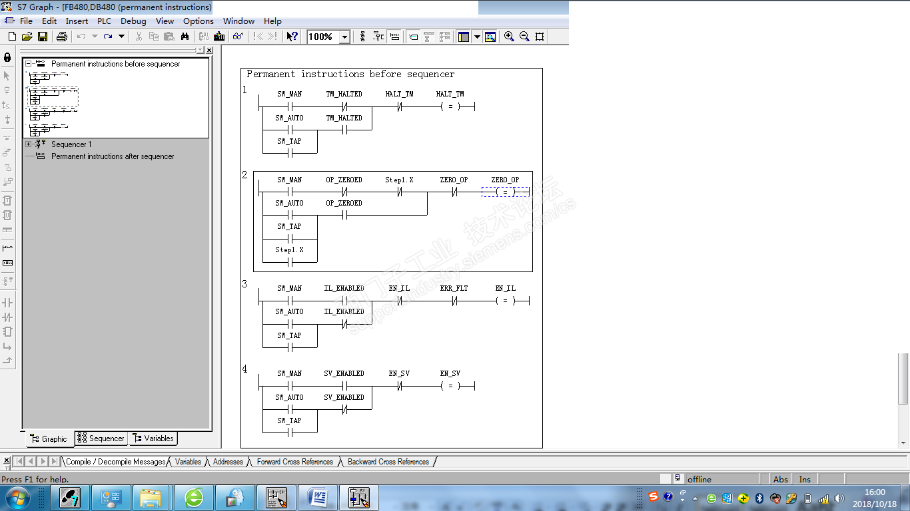Switch to the Variables overview tab
This screenshot has width=910, height=511.
(x=153, y=438)
